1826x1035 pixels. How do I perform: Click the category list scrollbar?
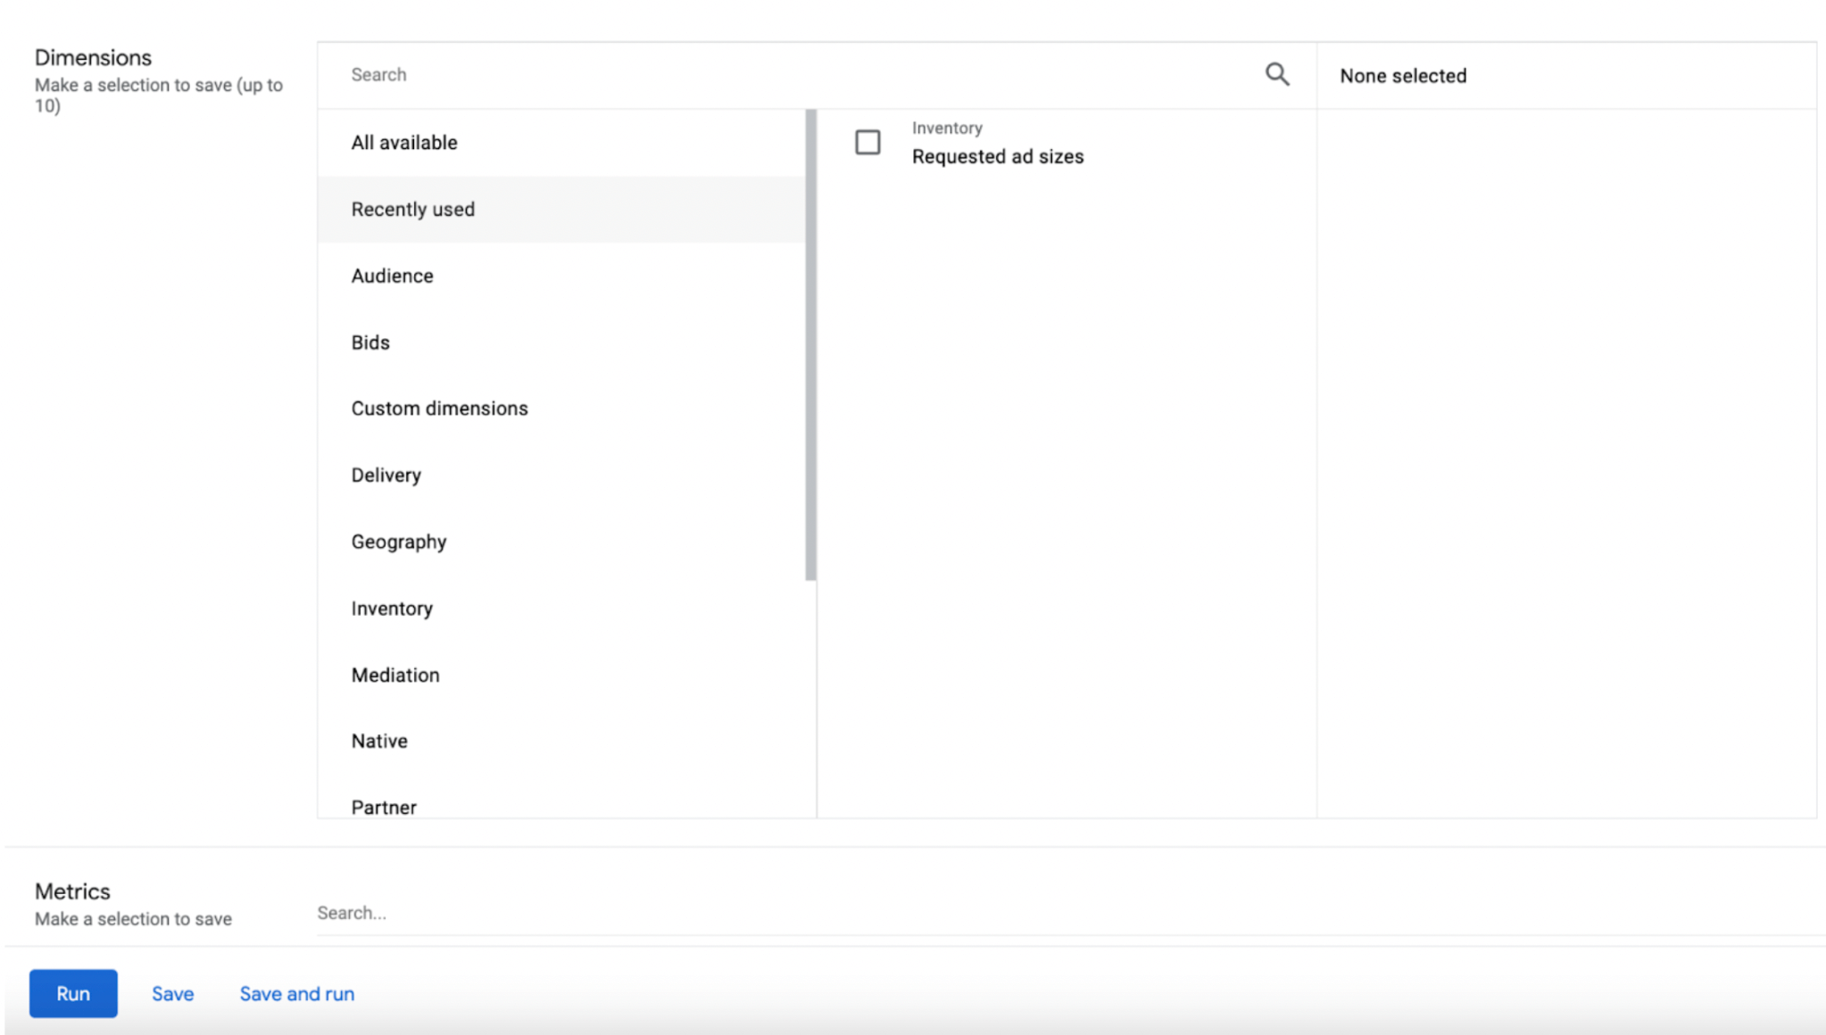pos(810,344)
